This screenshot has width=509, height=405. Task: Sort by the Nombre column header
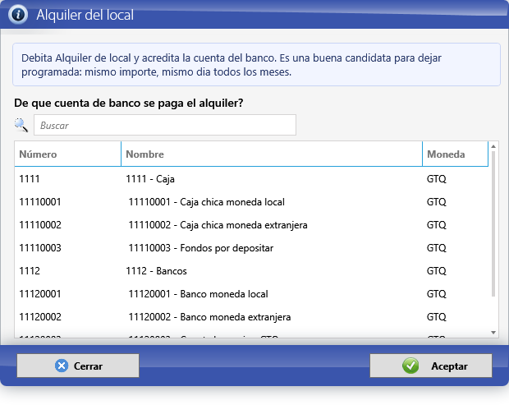pos(272,154)
